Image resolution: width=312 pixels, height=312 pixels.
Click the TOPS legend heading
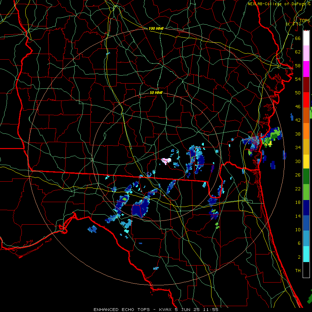click(x=305, y=20)
